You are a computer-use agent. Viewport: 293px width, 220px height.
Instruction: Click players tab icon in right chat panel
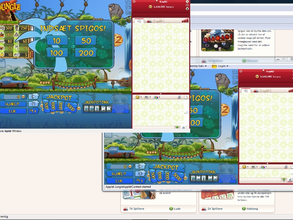tap(256, 91)
